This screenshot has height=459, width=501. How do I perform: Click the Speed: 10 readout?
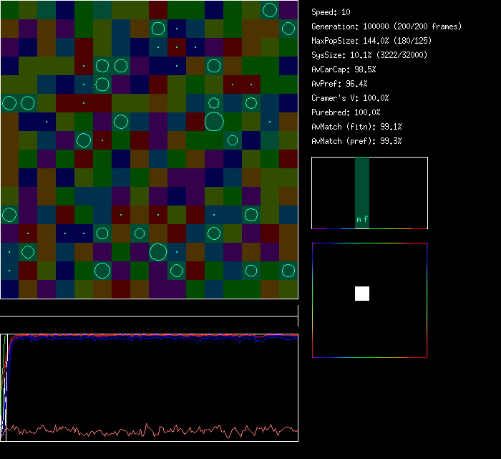point(331,12)
